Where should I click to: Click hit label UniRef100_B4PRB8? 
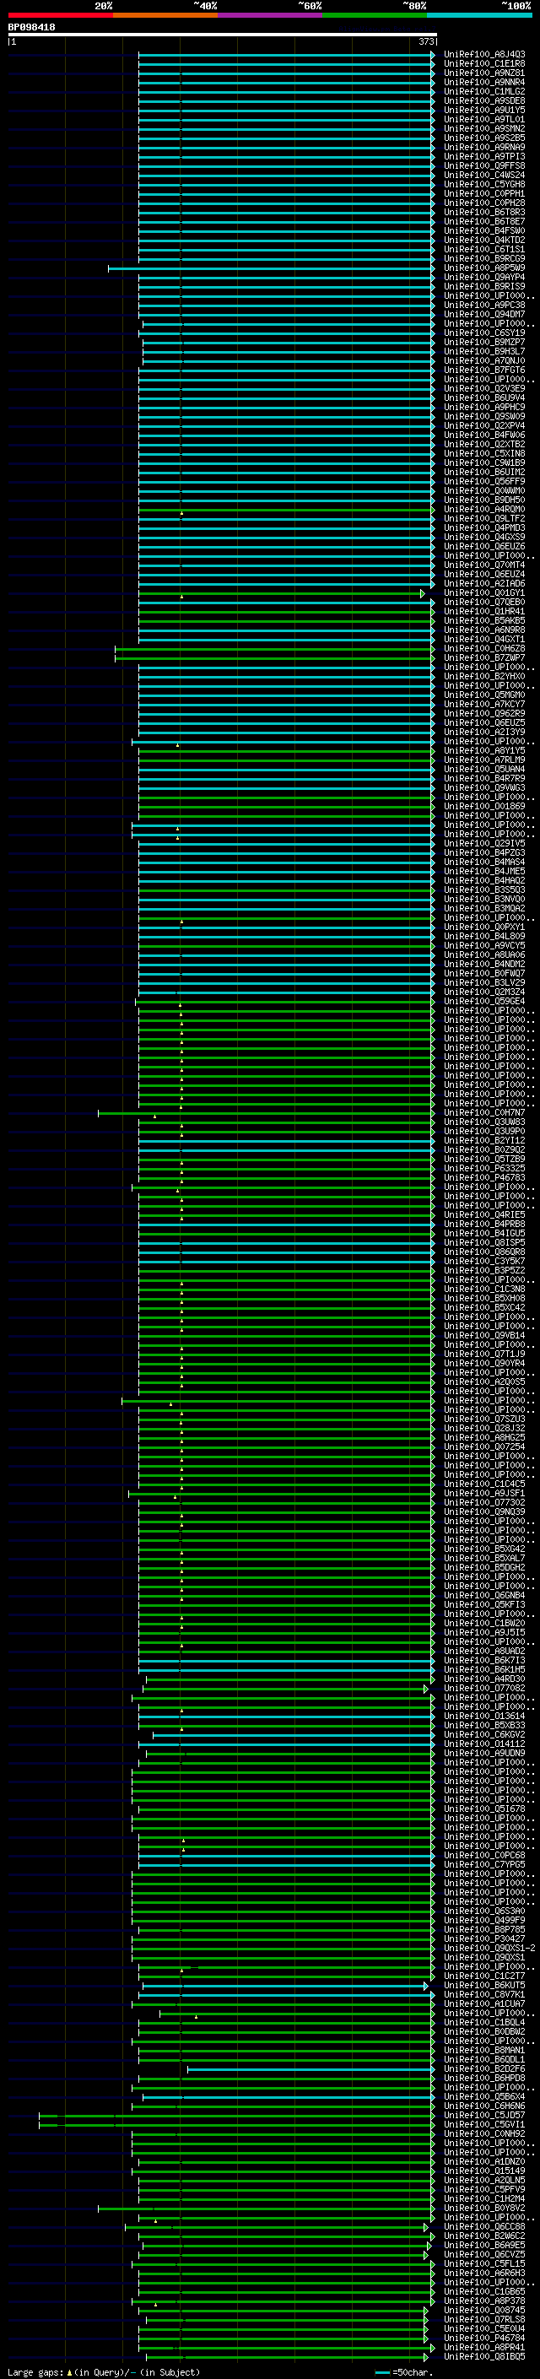pyautogui.click(x=484, y=1225)
